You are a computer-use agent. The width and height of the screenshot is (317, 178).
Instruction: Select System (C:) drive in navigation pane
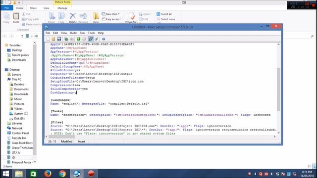[19, 114]
